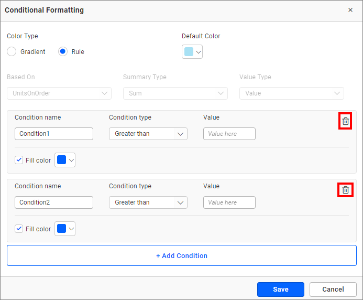Cancel the conditional formatting changes
Viewport: 363px width, 300px height.
click(333, 289)
